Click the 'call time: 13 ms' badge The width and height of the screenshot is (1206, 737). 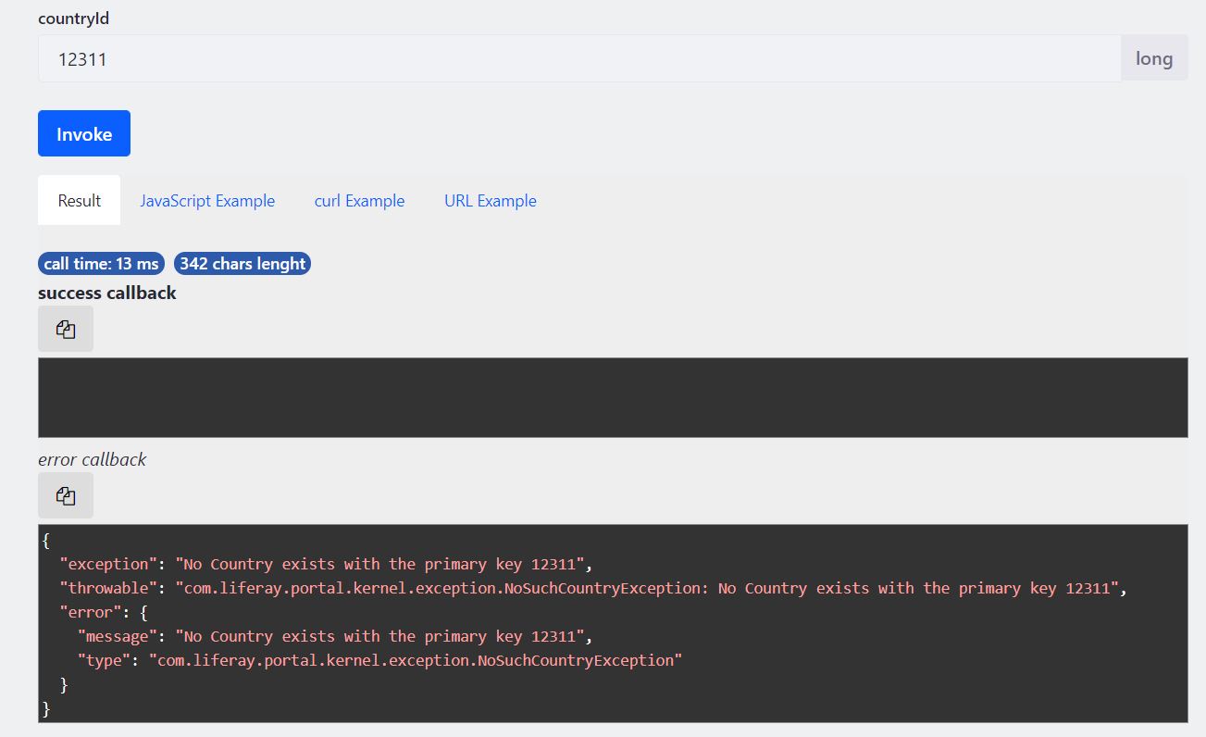pyautogui.click(x=102, y=264)
